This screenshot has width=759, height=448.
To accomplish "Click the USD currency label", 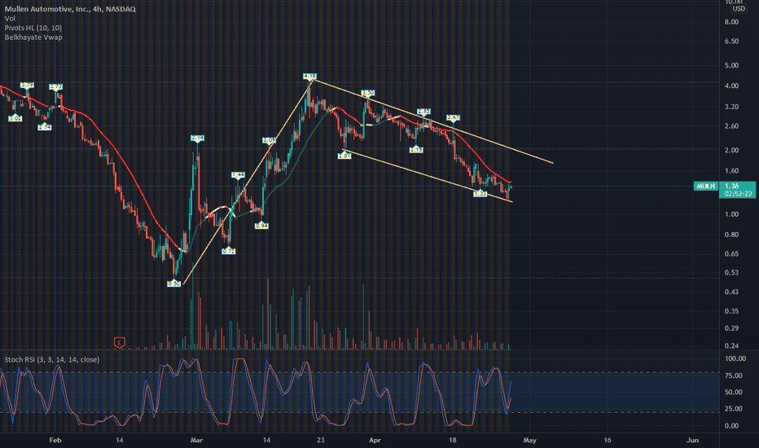I will pyautogui.click(x=739, y=9).
